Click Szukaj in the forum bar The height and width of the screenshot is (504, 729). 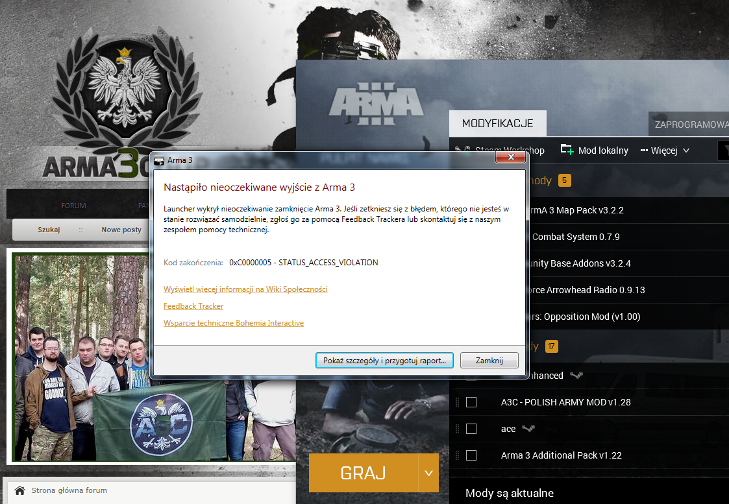tap(49, 230)
